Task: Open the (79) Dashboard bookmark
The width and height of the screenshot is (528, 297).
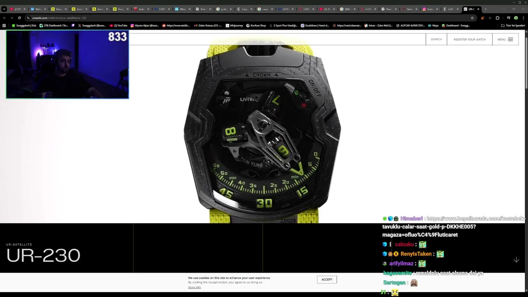Action: tap(54, 26)
